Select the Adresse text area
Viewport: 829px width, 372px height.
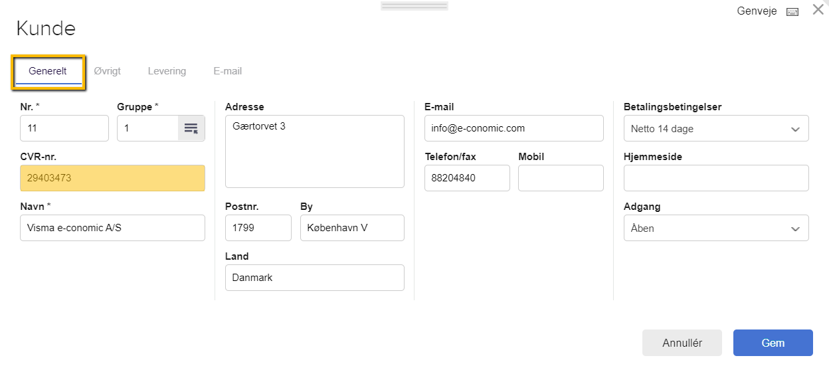315,151
